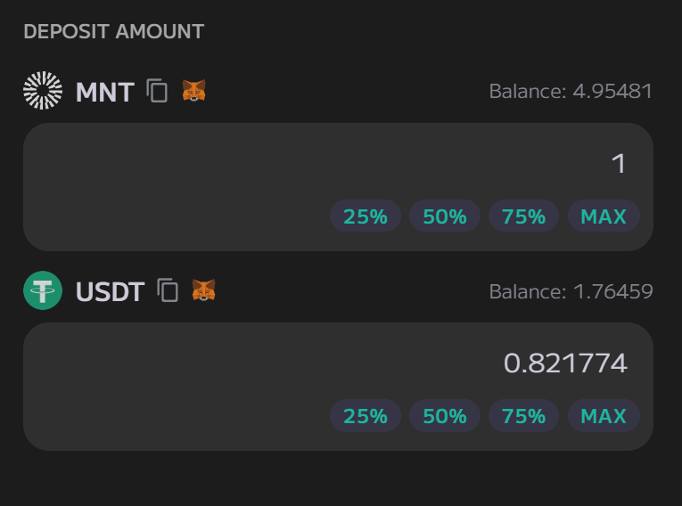Use MAX balance for USDT
The image size is (682, 506).
(604, 416)
